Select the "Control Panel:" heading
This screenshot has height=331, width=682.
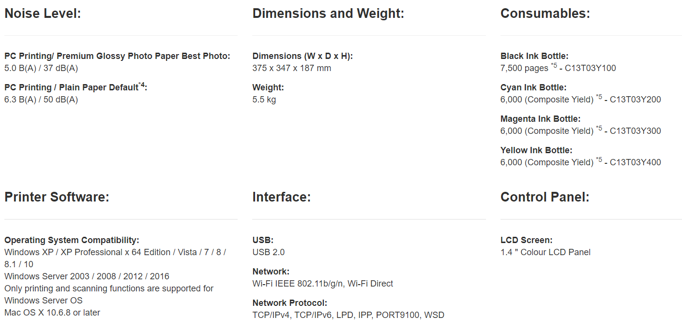(545, 197)
